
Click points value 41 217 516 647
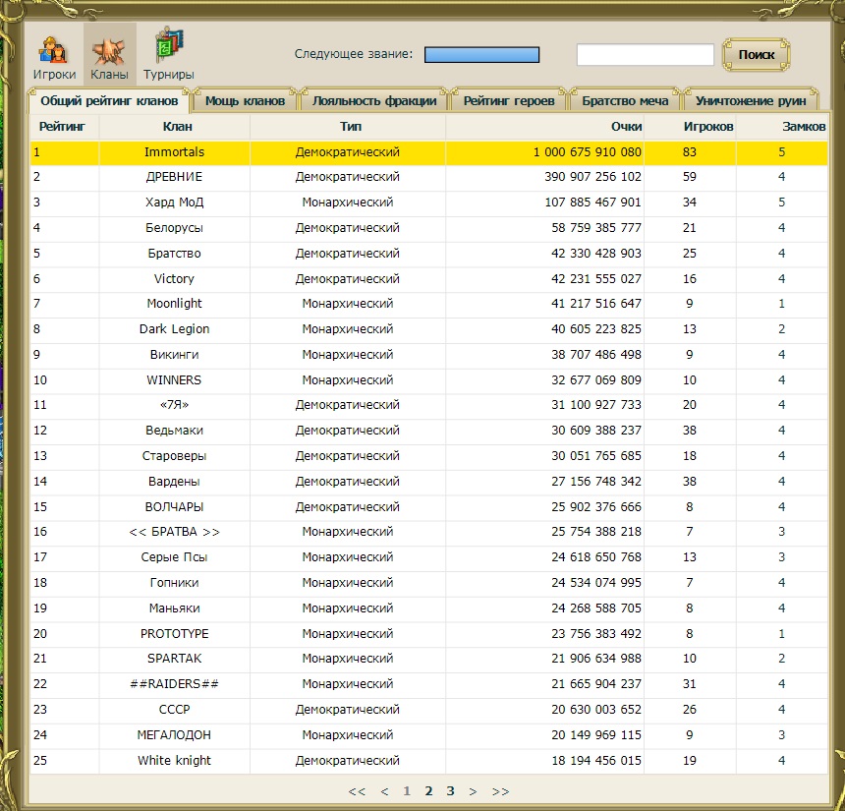pyautogui.click(x=596, y=303)
